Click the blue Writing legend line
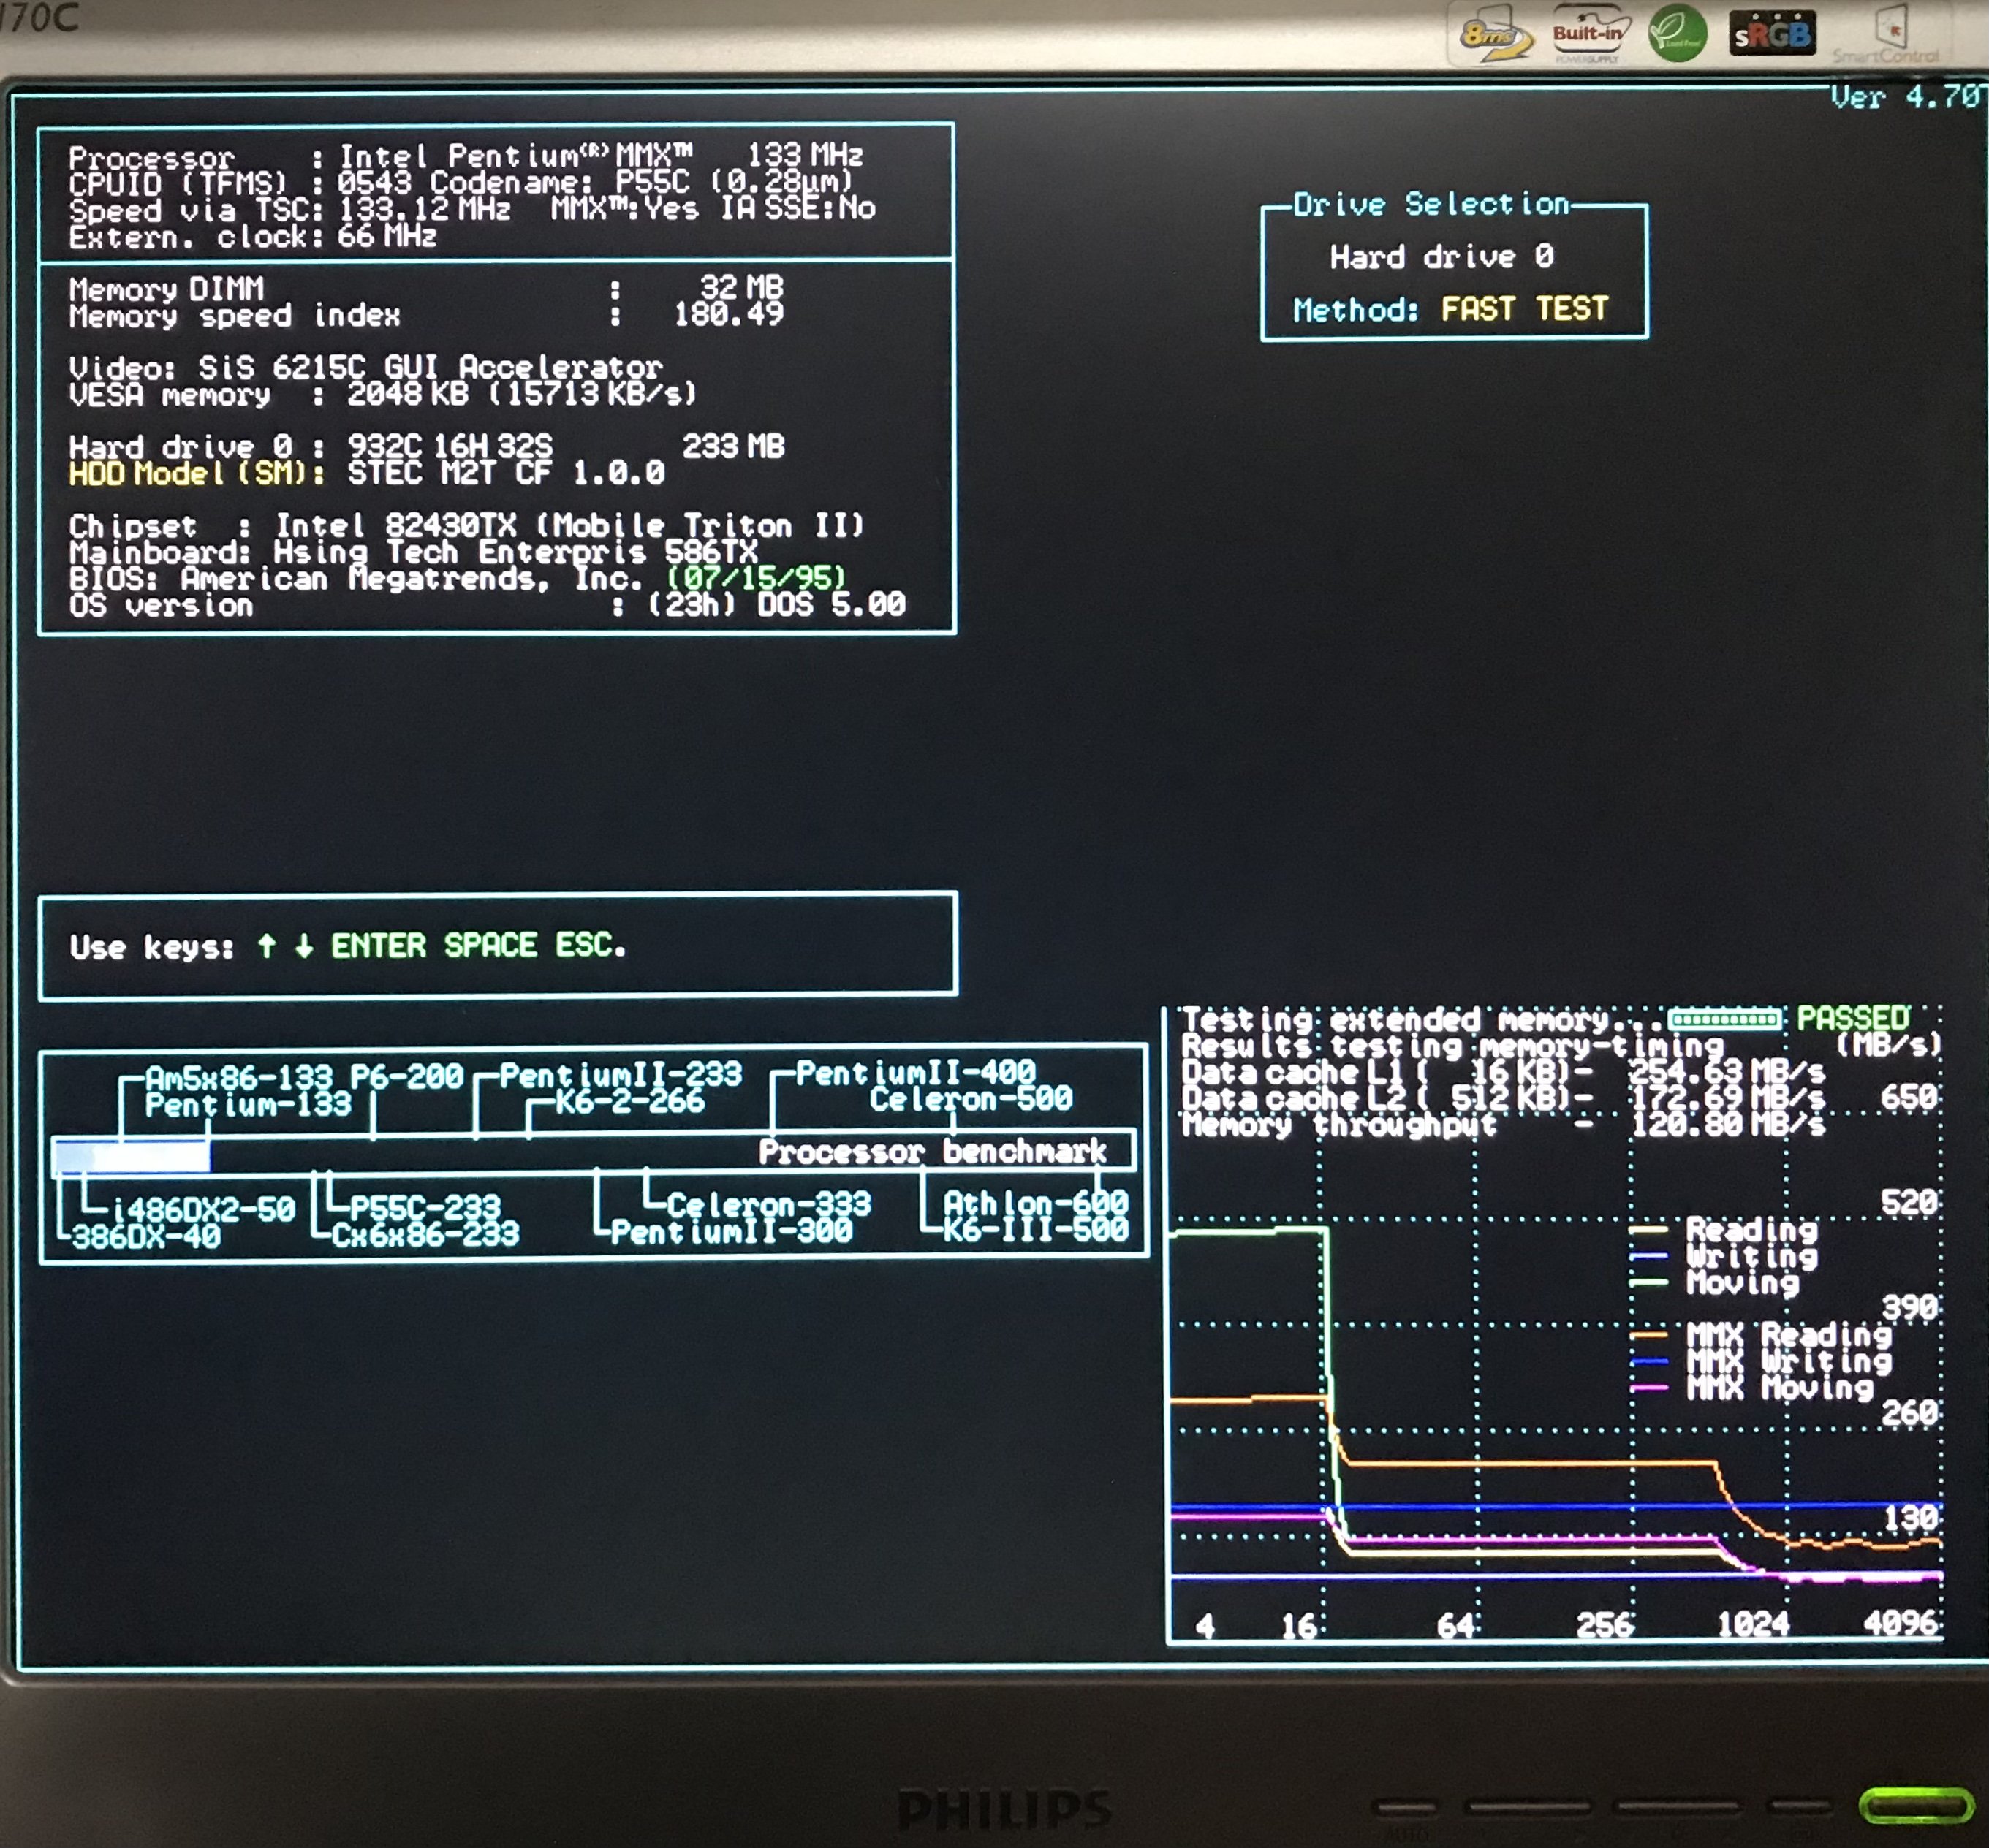 click(x=1649, y=1256)
